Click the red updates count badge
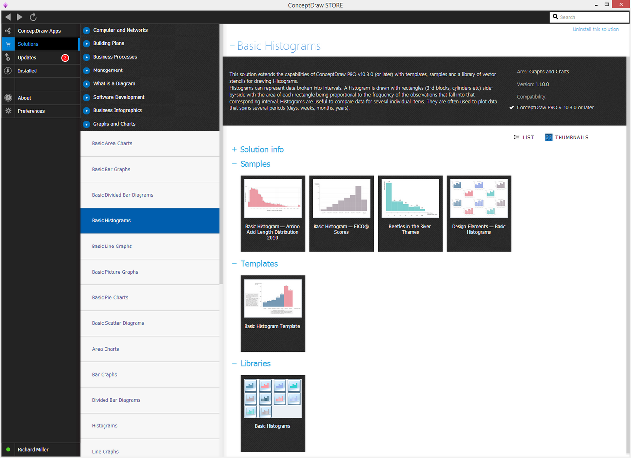 click(65, 58)
